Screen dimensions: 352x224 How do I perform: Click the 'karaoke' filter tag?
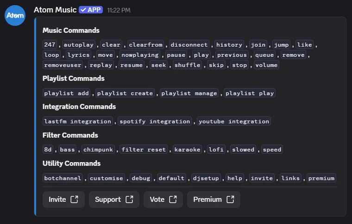point(188,150)
